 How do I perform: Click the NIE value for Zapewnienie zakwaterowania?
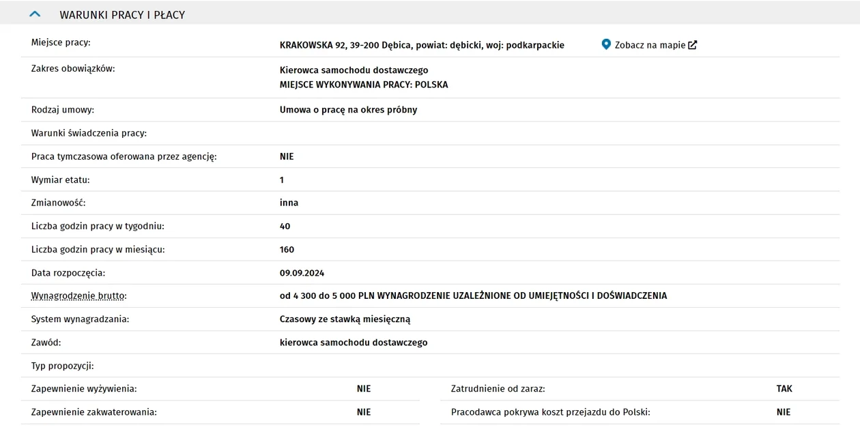(364, 412)
